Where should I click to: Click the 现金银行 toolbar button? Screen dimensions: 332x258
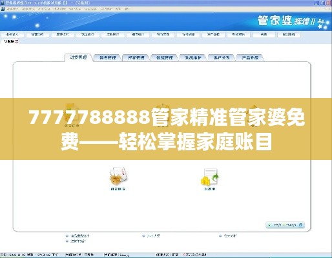[87, 34]
